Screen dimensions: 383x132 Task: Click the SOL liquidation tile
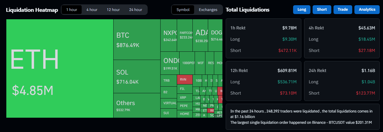(x=137, y=76)
